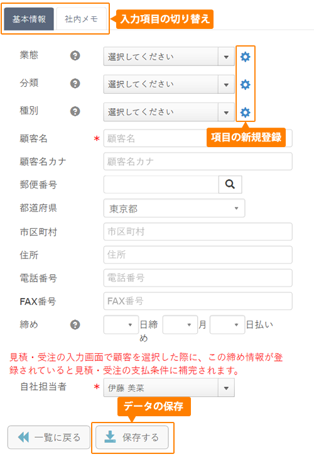This screenshot has height=459, width=314.
Task: Expand the 分類 selection dropdown
Action: point(169,84)
